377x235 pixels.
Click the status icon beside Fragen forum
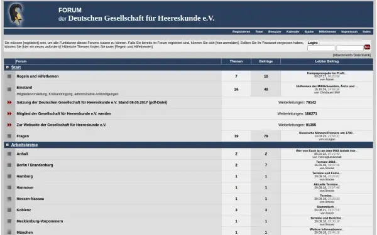(x=9, y=136)
